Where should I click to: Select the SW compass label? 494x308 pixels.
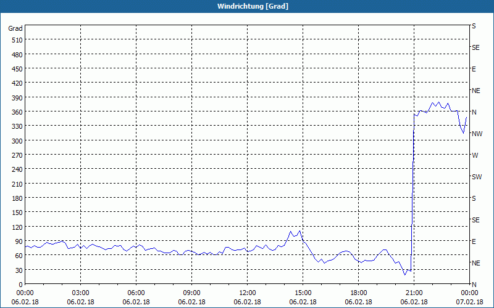tap(477, 177)
